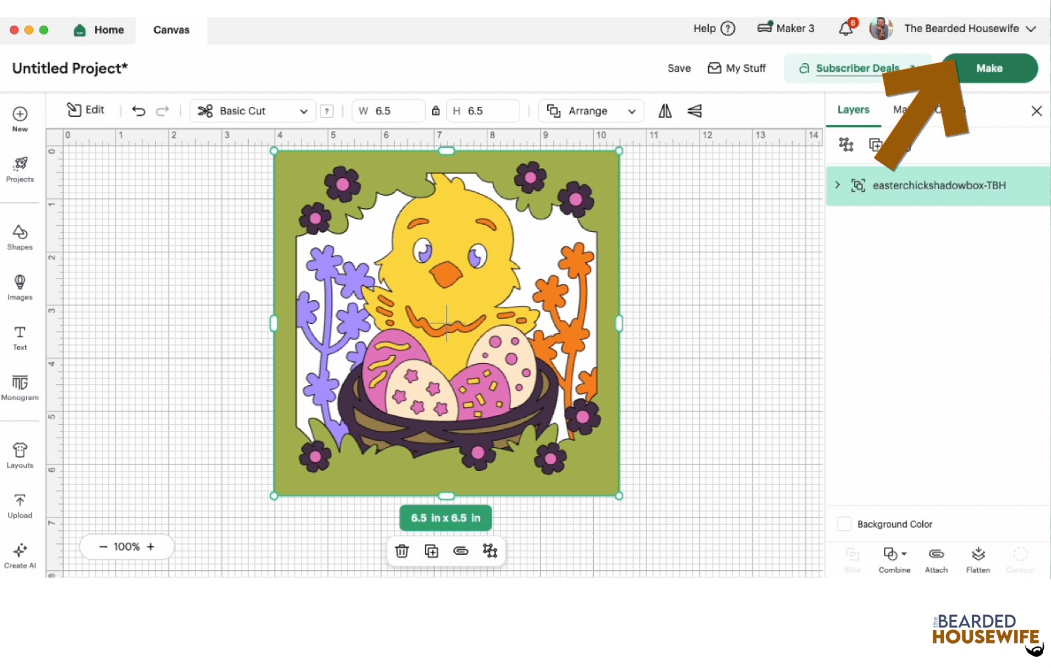Select the Text tool

(20, 337)
